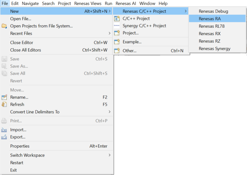Open the Renesas Views menu

(x=88, y=3)
